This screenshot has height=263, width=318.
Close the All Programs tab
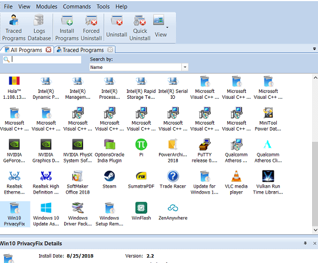coord(48,49)
